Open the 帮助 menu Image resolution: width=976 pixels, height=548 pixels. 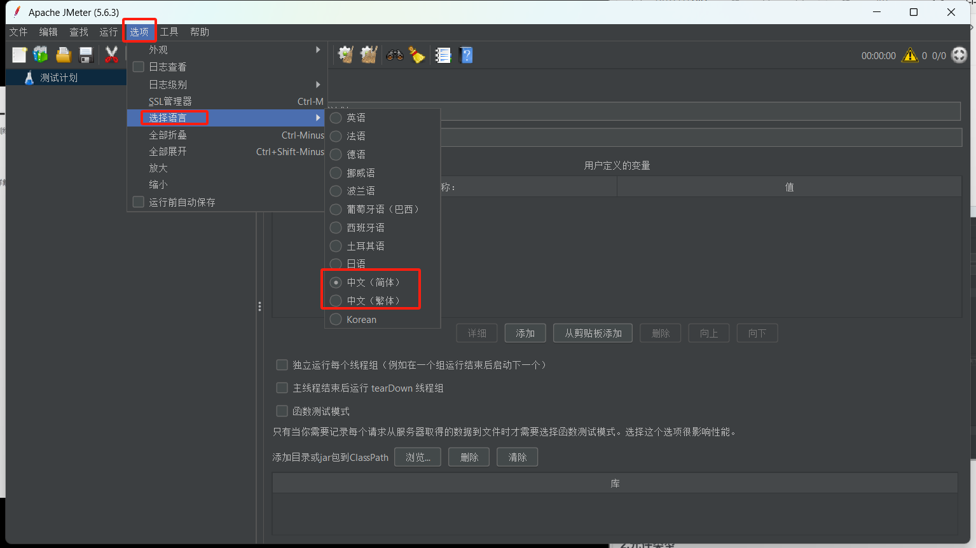200,32
